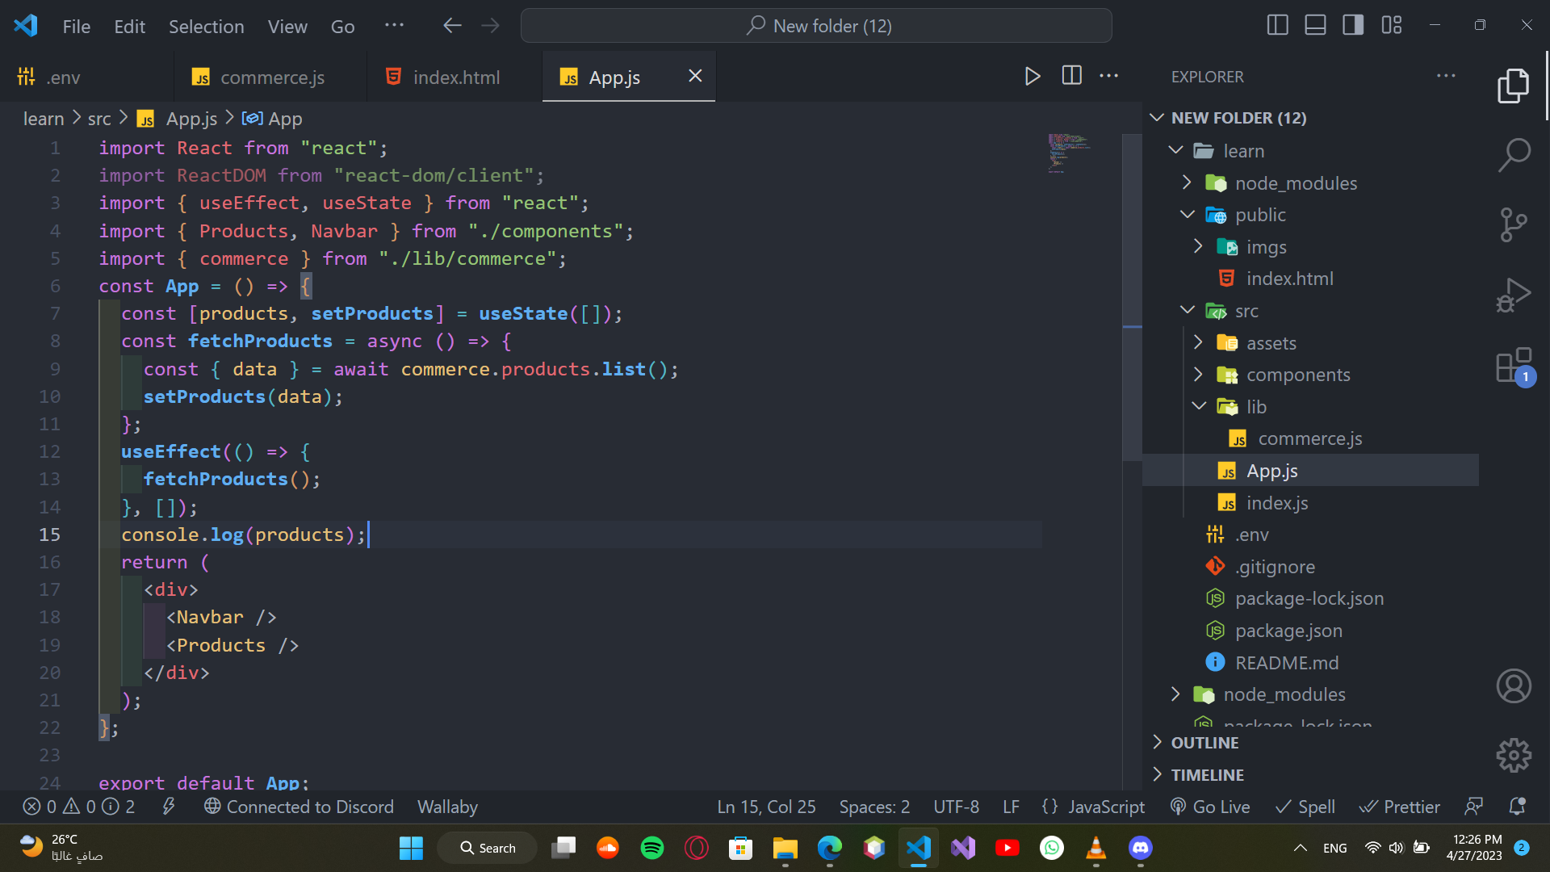Image resolution: width=1550 pixels, height=872 pixels.
Task: Open the Selection menu
Action: pyautogui.click(x=206, y=27)
